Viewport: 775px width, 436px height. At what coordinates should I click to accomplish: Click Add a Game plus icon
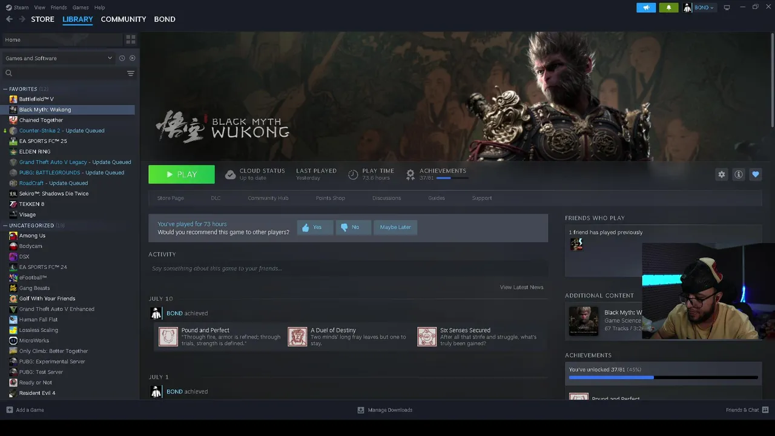(x=9, y=410)
